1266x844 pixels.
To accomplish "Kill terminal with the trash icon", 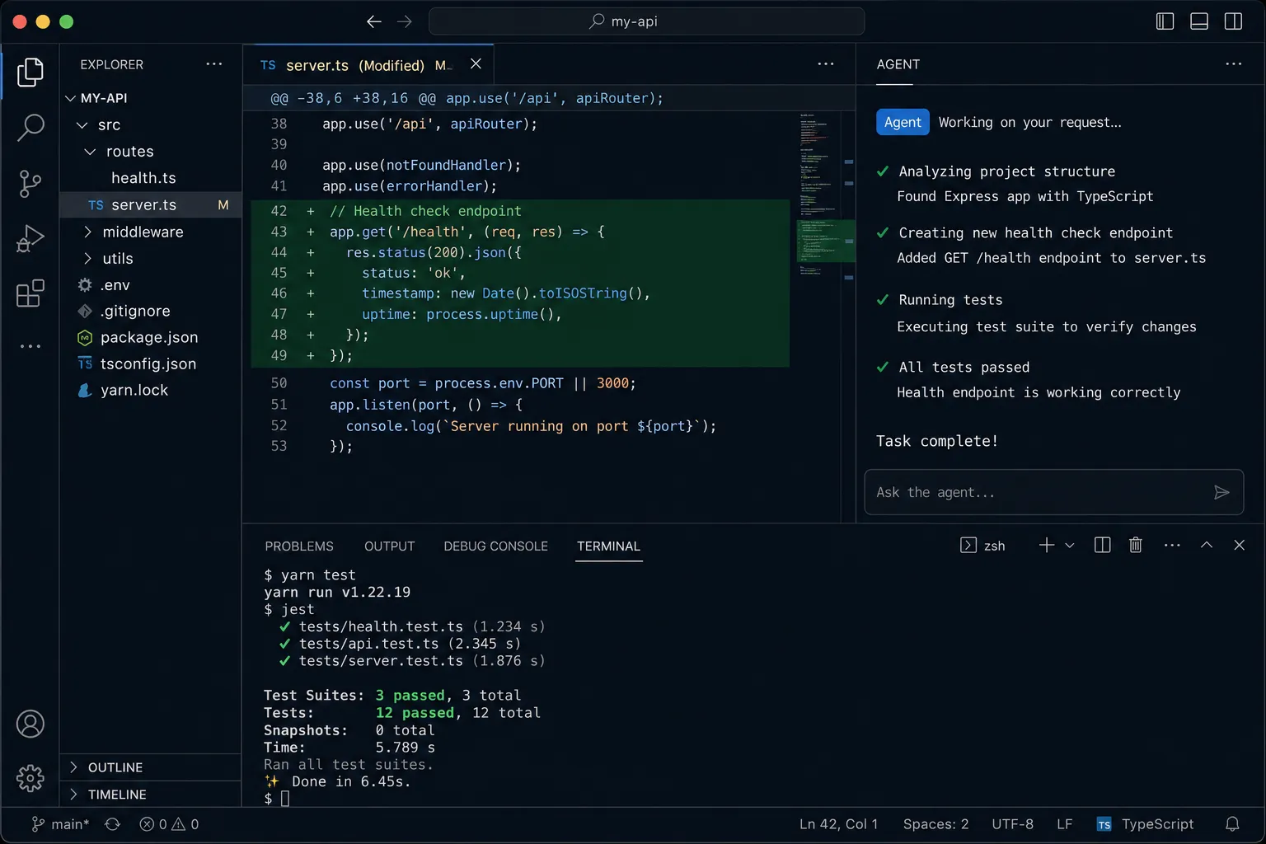I will tap(1136, 545).
